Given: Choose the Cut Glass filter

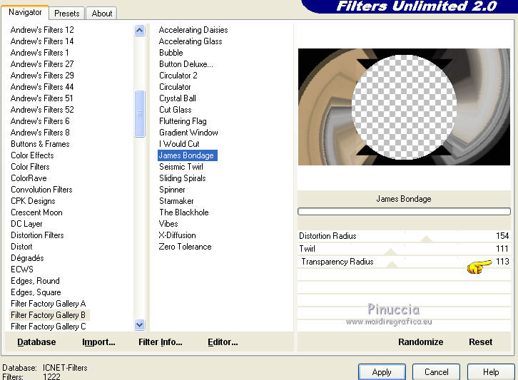Looking at the screenshot, I should pyautogui.click(x=175, y=110).
